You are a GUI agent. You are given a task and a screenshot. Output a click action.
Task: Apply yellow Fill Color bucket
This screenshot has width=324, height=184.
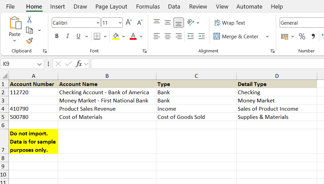pos(116,36)
